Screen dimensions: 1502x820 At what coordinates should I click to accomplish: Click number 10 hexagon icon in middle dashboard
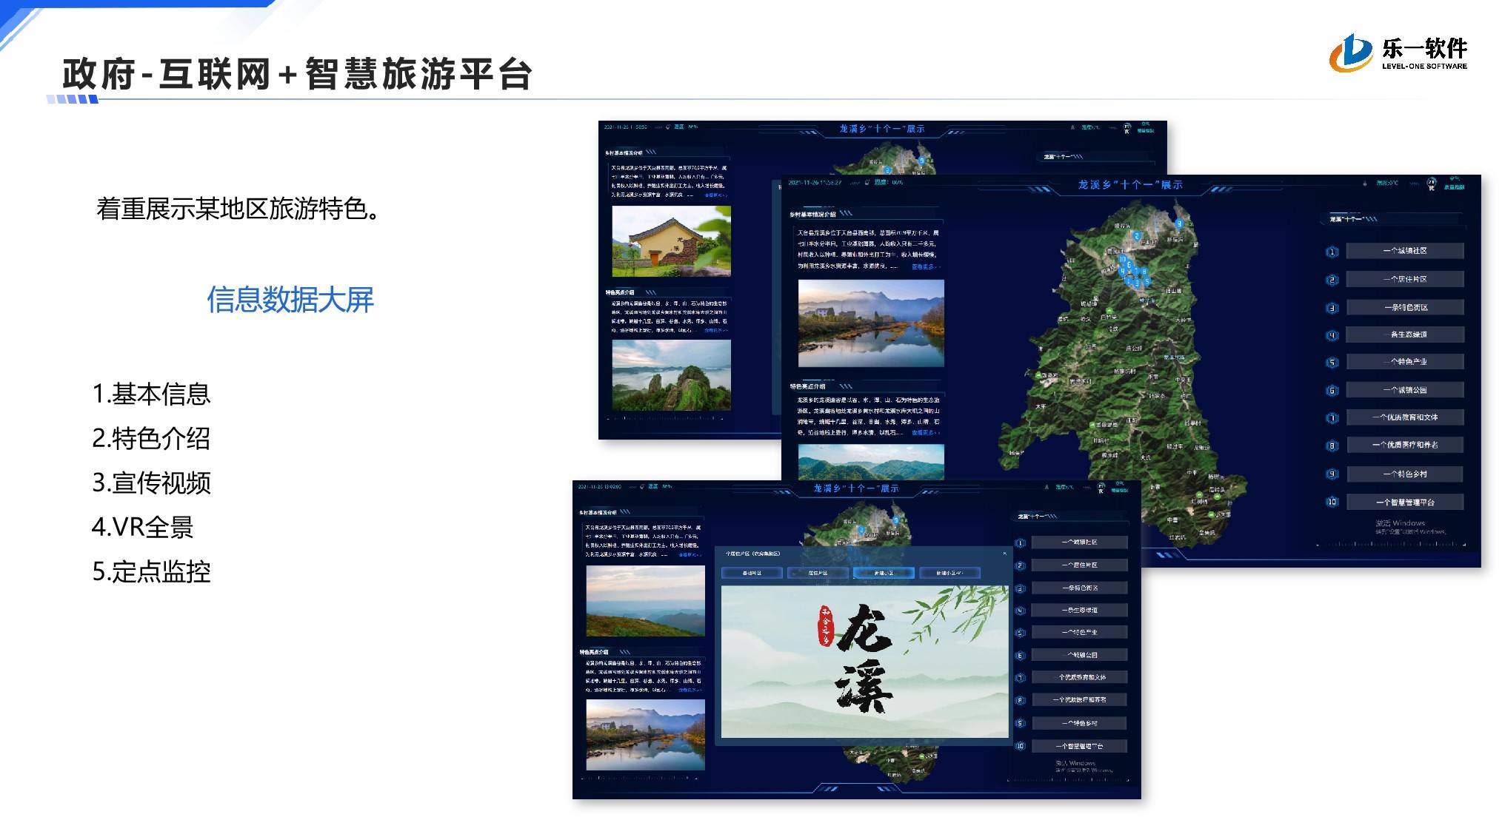pos(1332,502)
